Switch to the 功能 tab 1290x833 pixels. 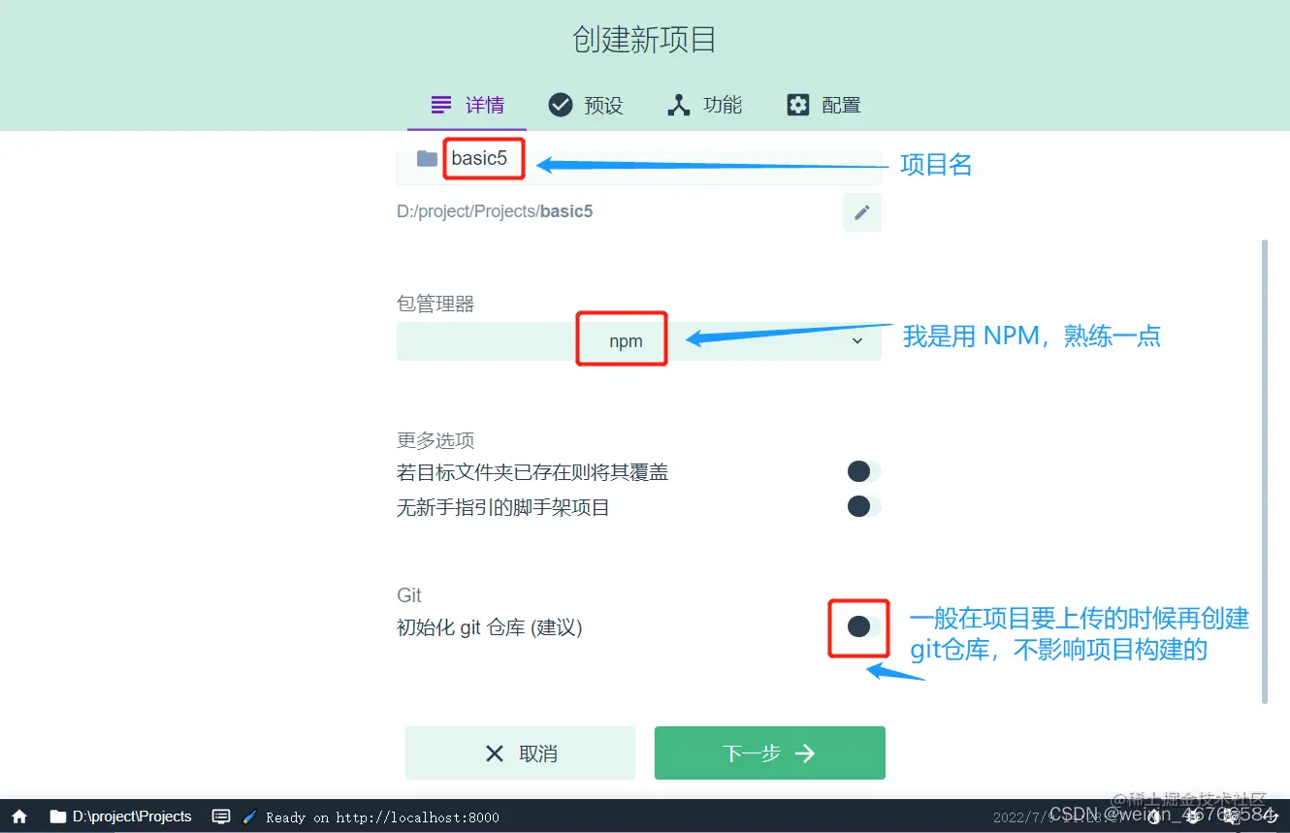704,104
